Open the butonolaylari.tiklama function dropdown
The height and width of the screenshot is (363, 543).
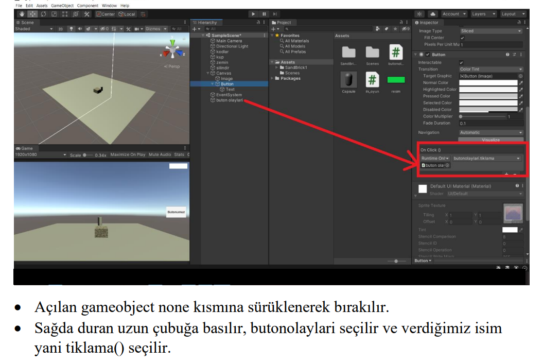click(x=486, y=159)
